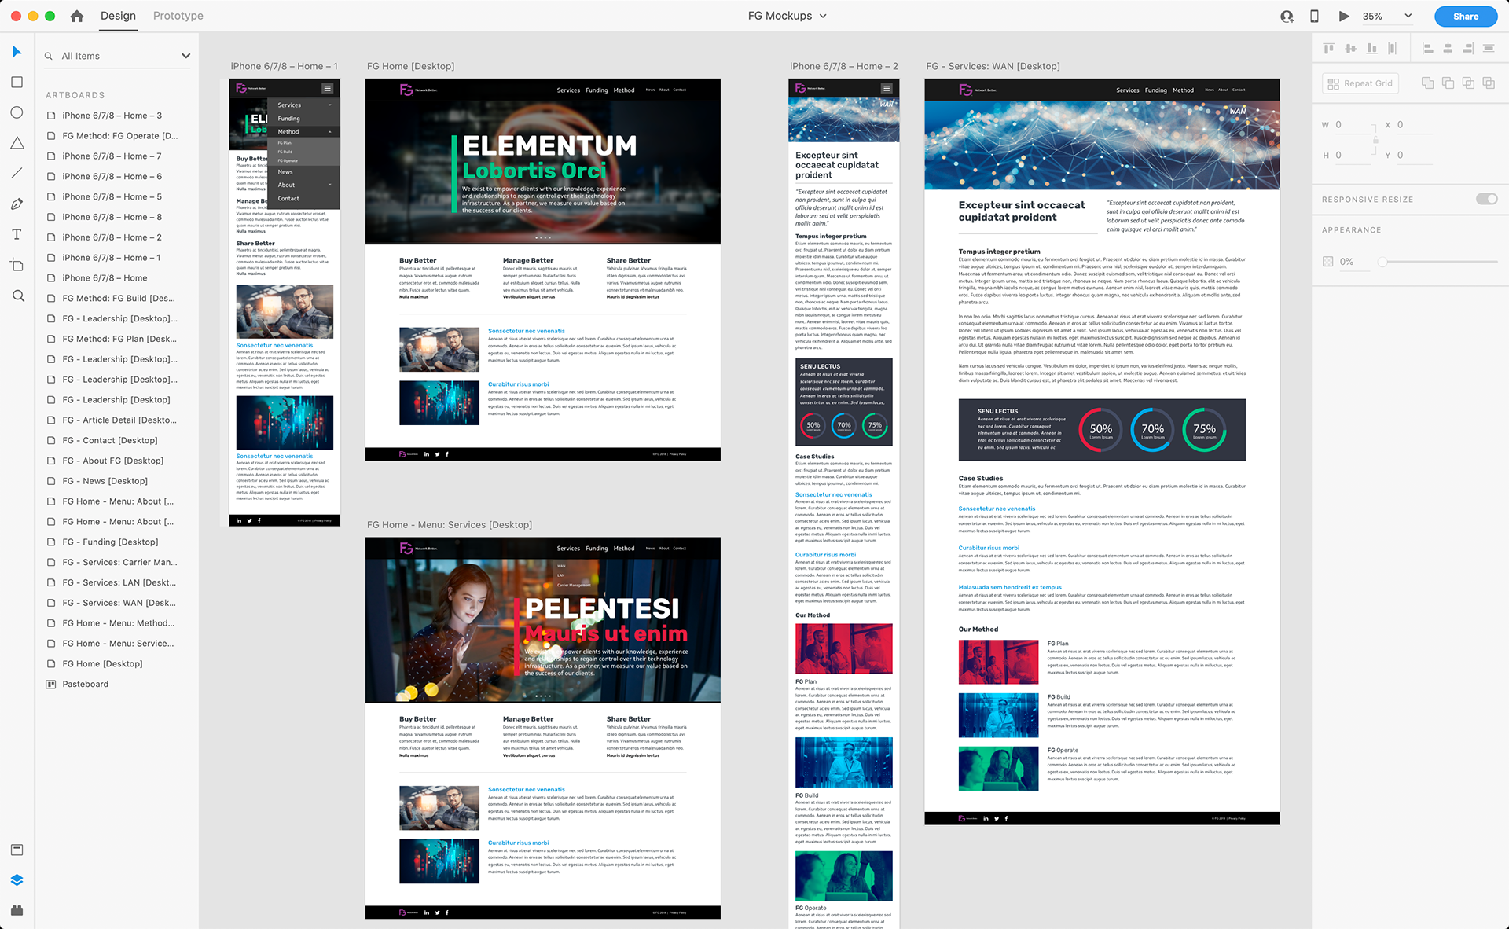The image size is (1509, 929).
Task: Select the Zoom magnifier tool
Action: (17, 296)
